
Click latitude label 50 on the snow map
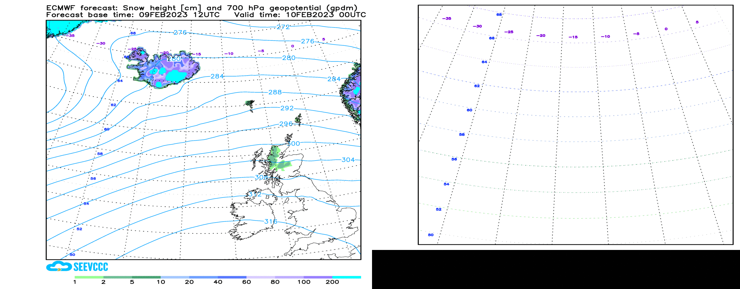coord(72,255)
